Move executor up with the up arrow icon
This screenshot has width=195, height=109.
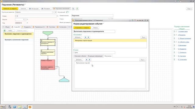pyautogui.click(x=85, y=37)
